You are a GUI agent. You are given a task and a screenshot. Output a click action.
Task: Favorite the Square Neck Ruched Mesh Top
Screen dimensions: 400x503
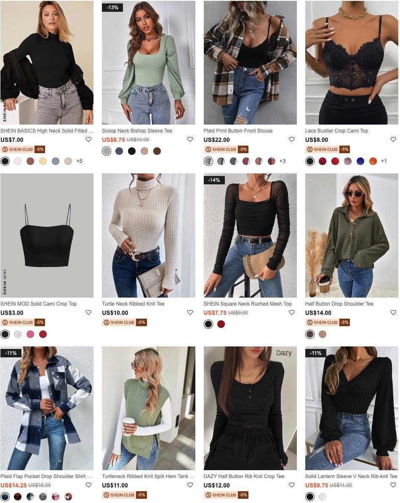pos(292,312)
